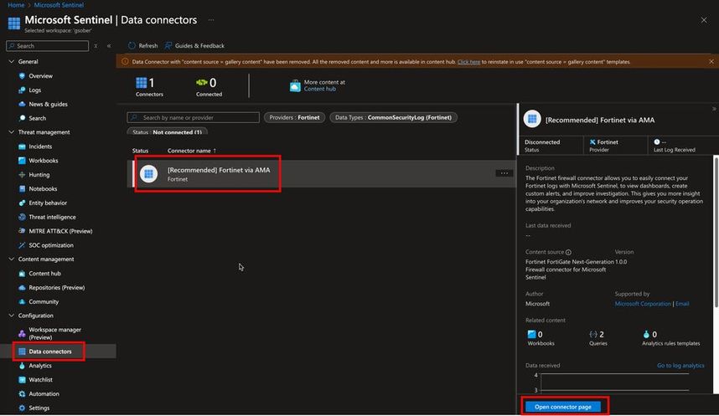Open News & guides icon
Screen dimensions: 719x416
tap(22, 104)
